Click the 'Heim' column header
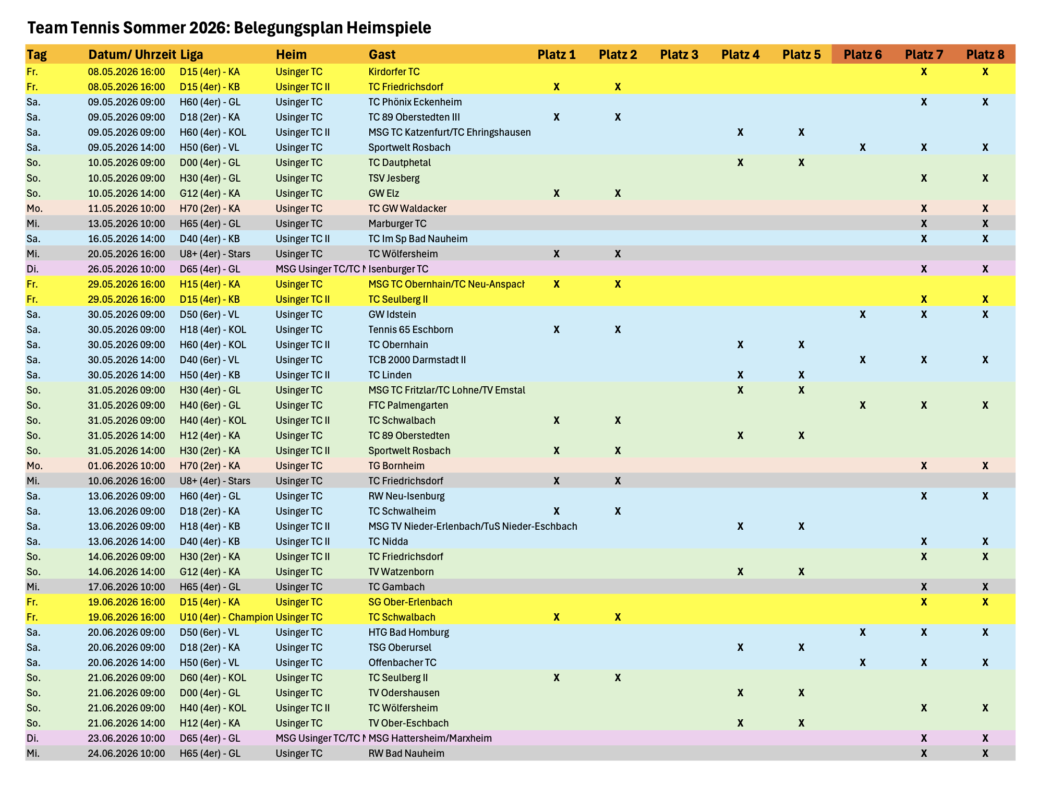The height and width of the screenshot is (785, 1039). pyautogui.click(x=291, y=54)
